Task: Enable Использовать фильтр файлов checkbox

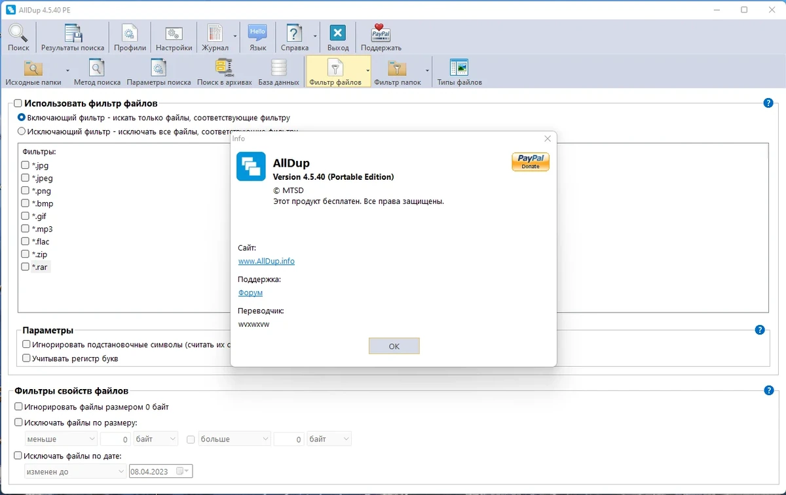Action: pyautogui.click(x=18, y=103)
